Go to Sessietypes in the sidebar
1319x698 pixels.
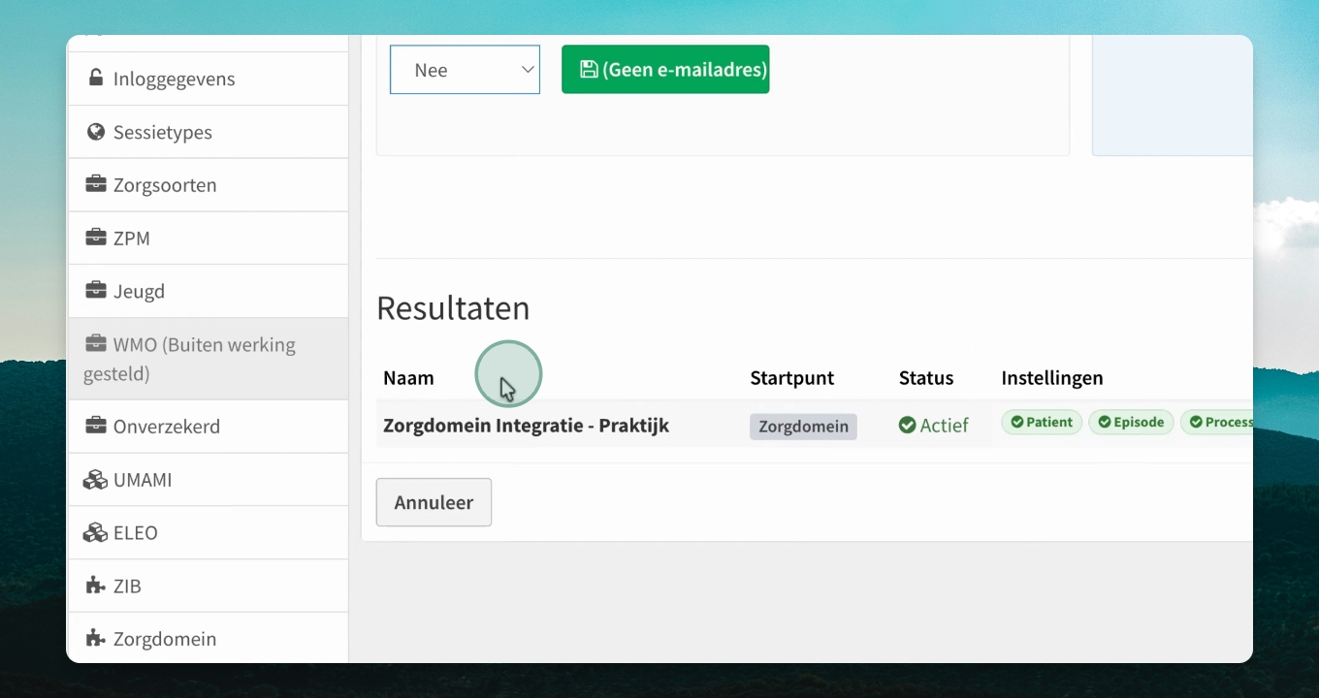coord(208,132)
